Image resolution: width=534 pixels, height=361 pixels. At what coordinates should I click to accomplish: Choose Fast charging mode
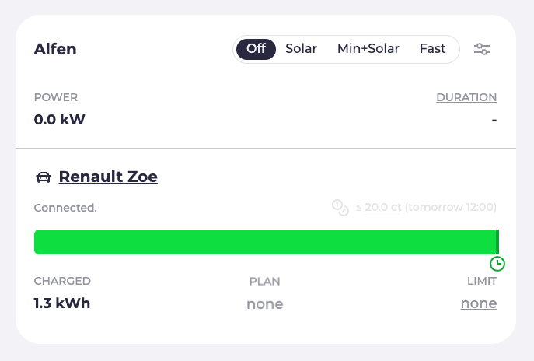point(432,49)
